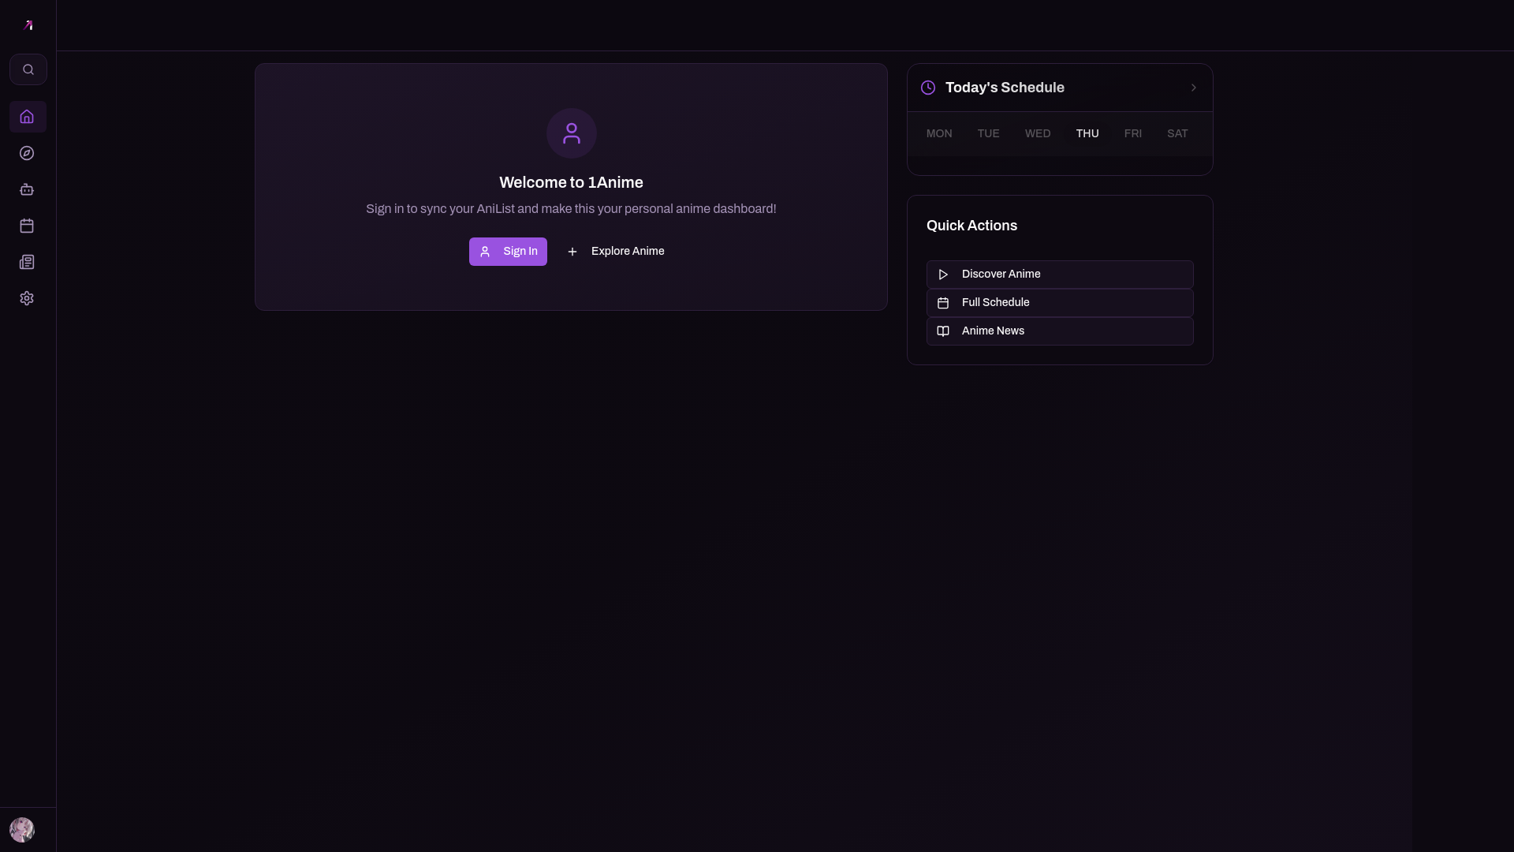1514x852 pixels.
Task: Select the MON schedule tab
Action: pos(939,134)
